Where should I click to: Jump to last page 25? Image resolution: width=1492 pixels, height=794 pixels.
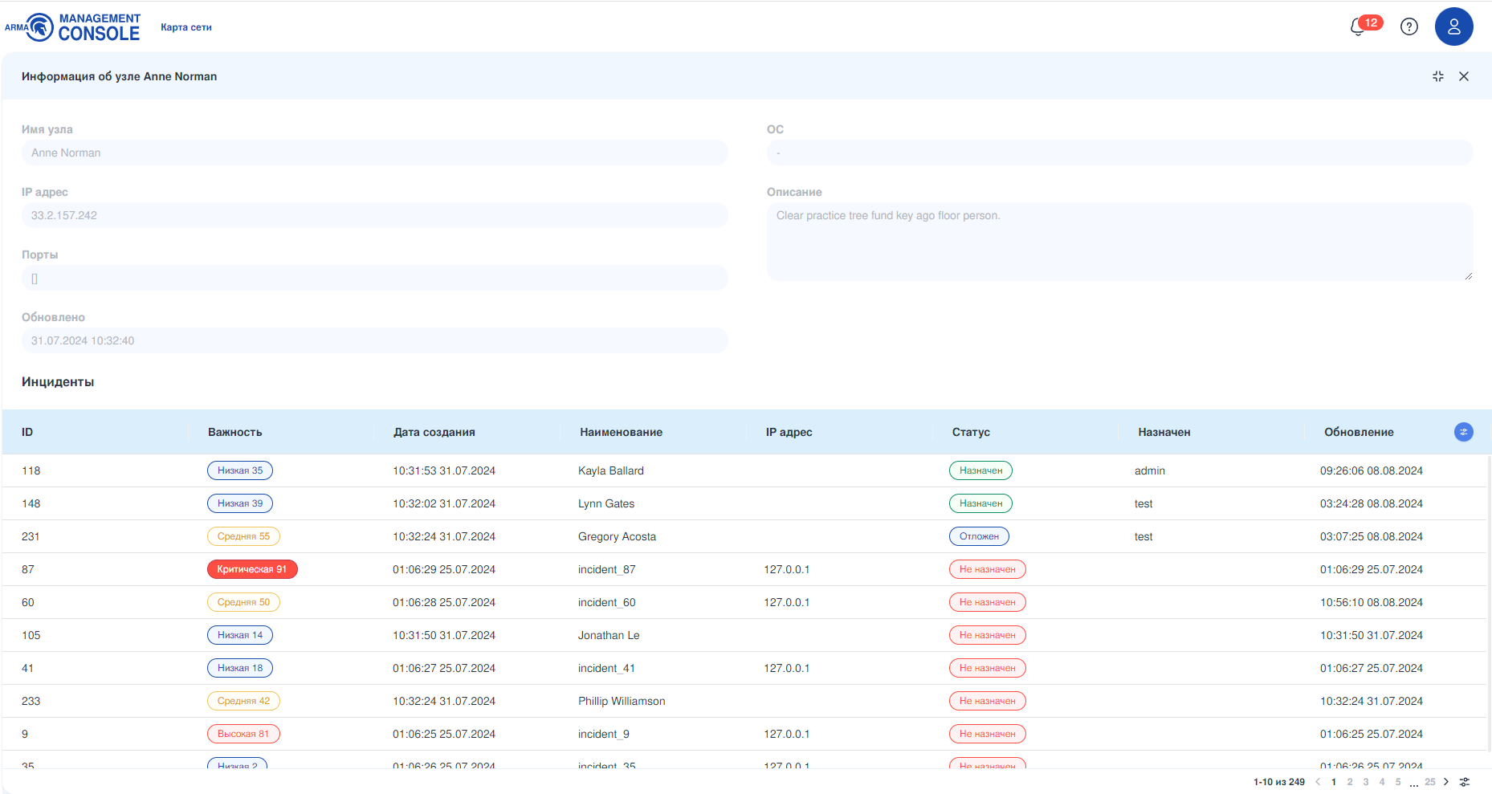pos(1429,782)
